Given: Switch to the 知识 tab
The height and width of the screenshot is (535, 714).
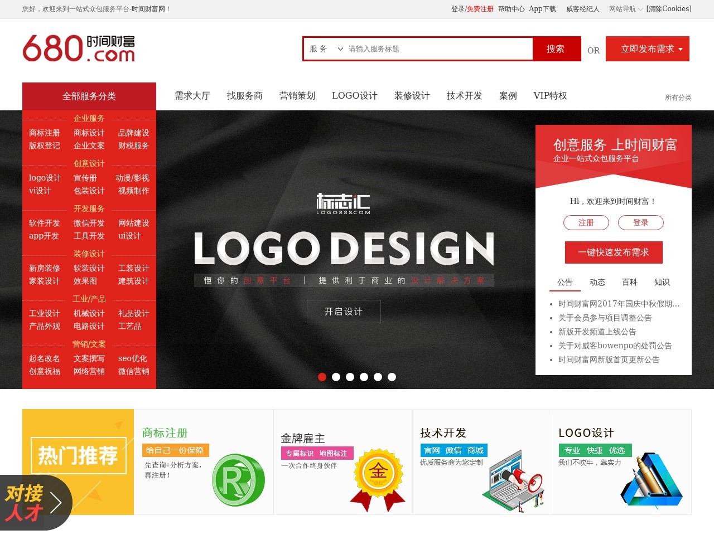Looking at the screenshot, I should tap(662, 283).
